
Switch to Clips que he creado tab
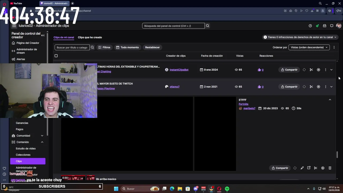90,38
